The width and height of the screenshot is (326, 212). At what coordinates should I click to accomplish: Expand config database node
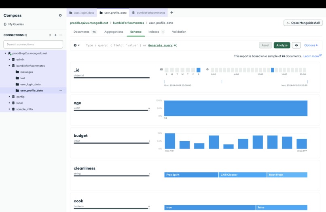9,97
